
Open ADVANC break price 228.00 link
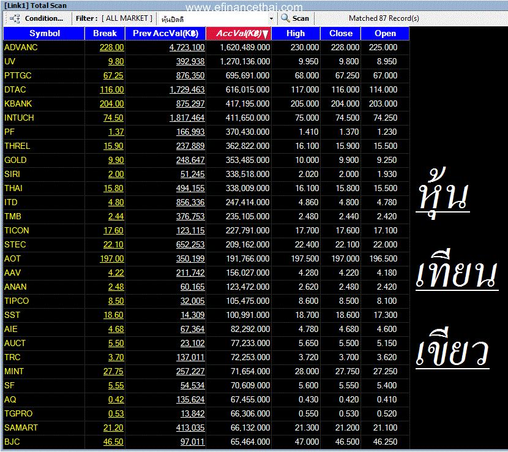[x=112, y=48]
